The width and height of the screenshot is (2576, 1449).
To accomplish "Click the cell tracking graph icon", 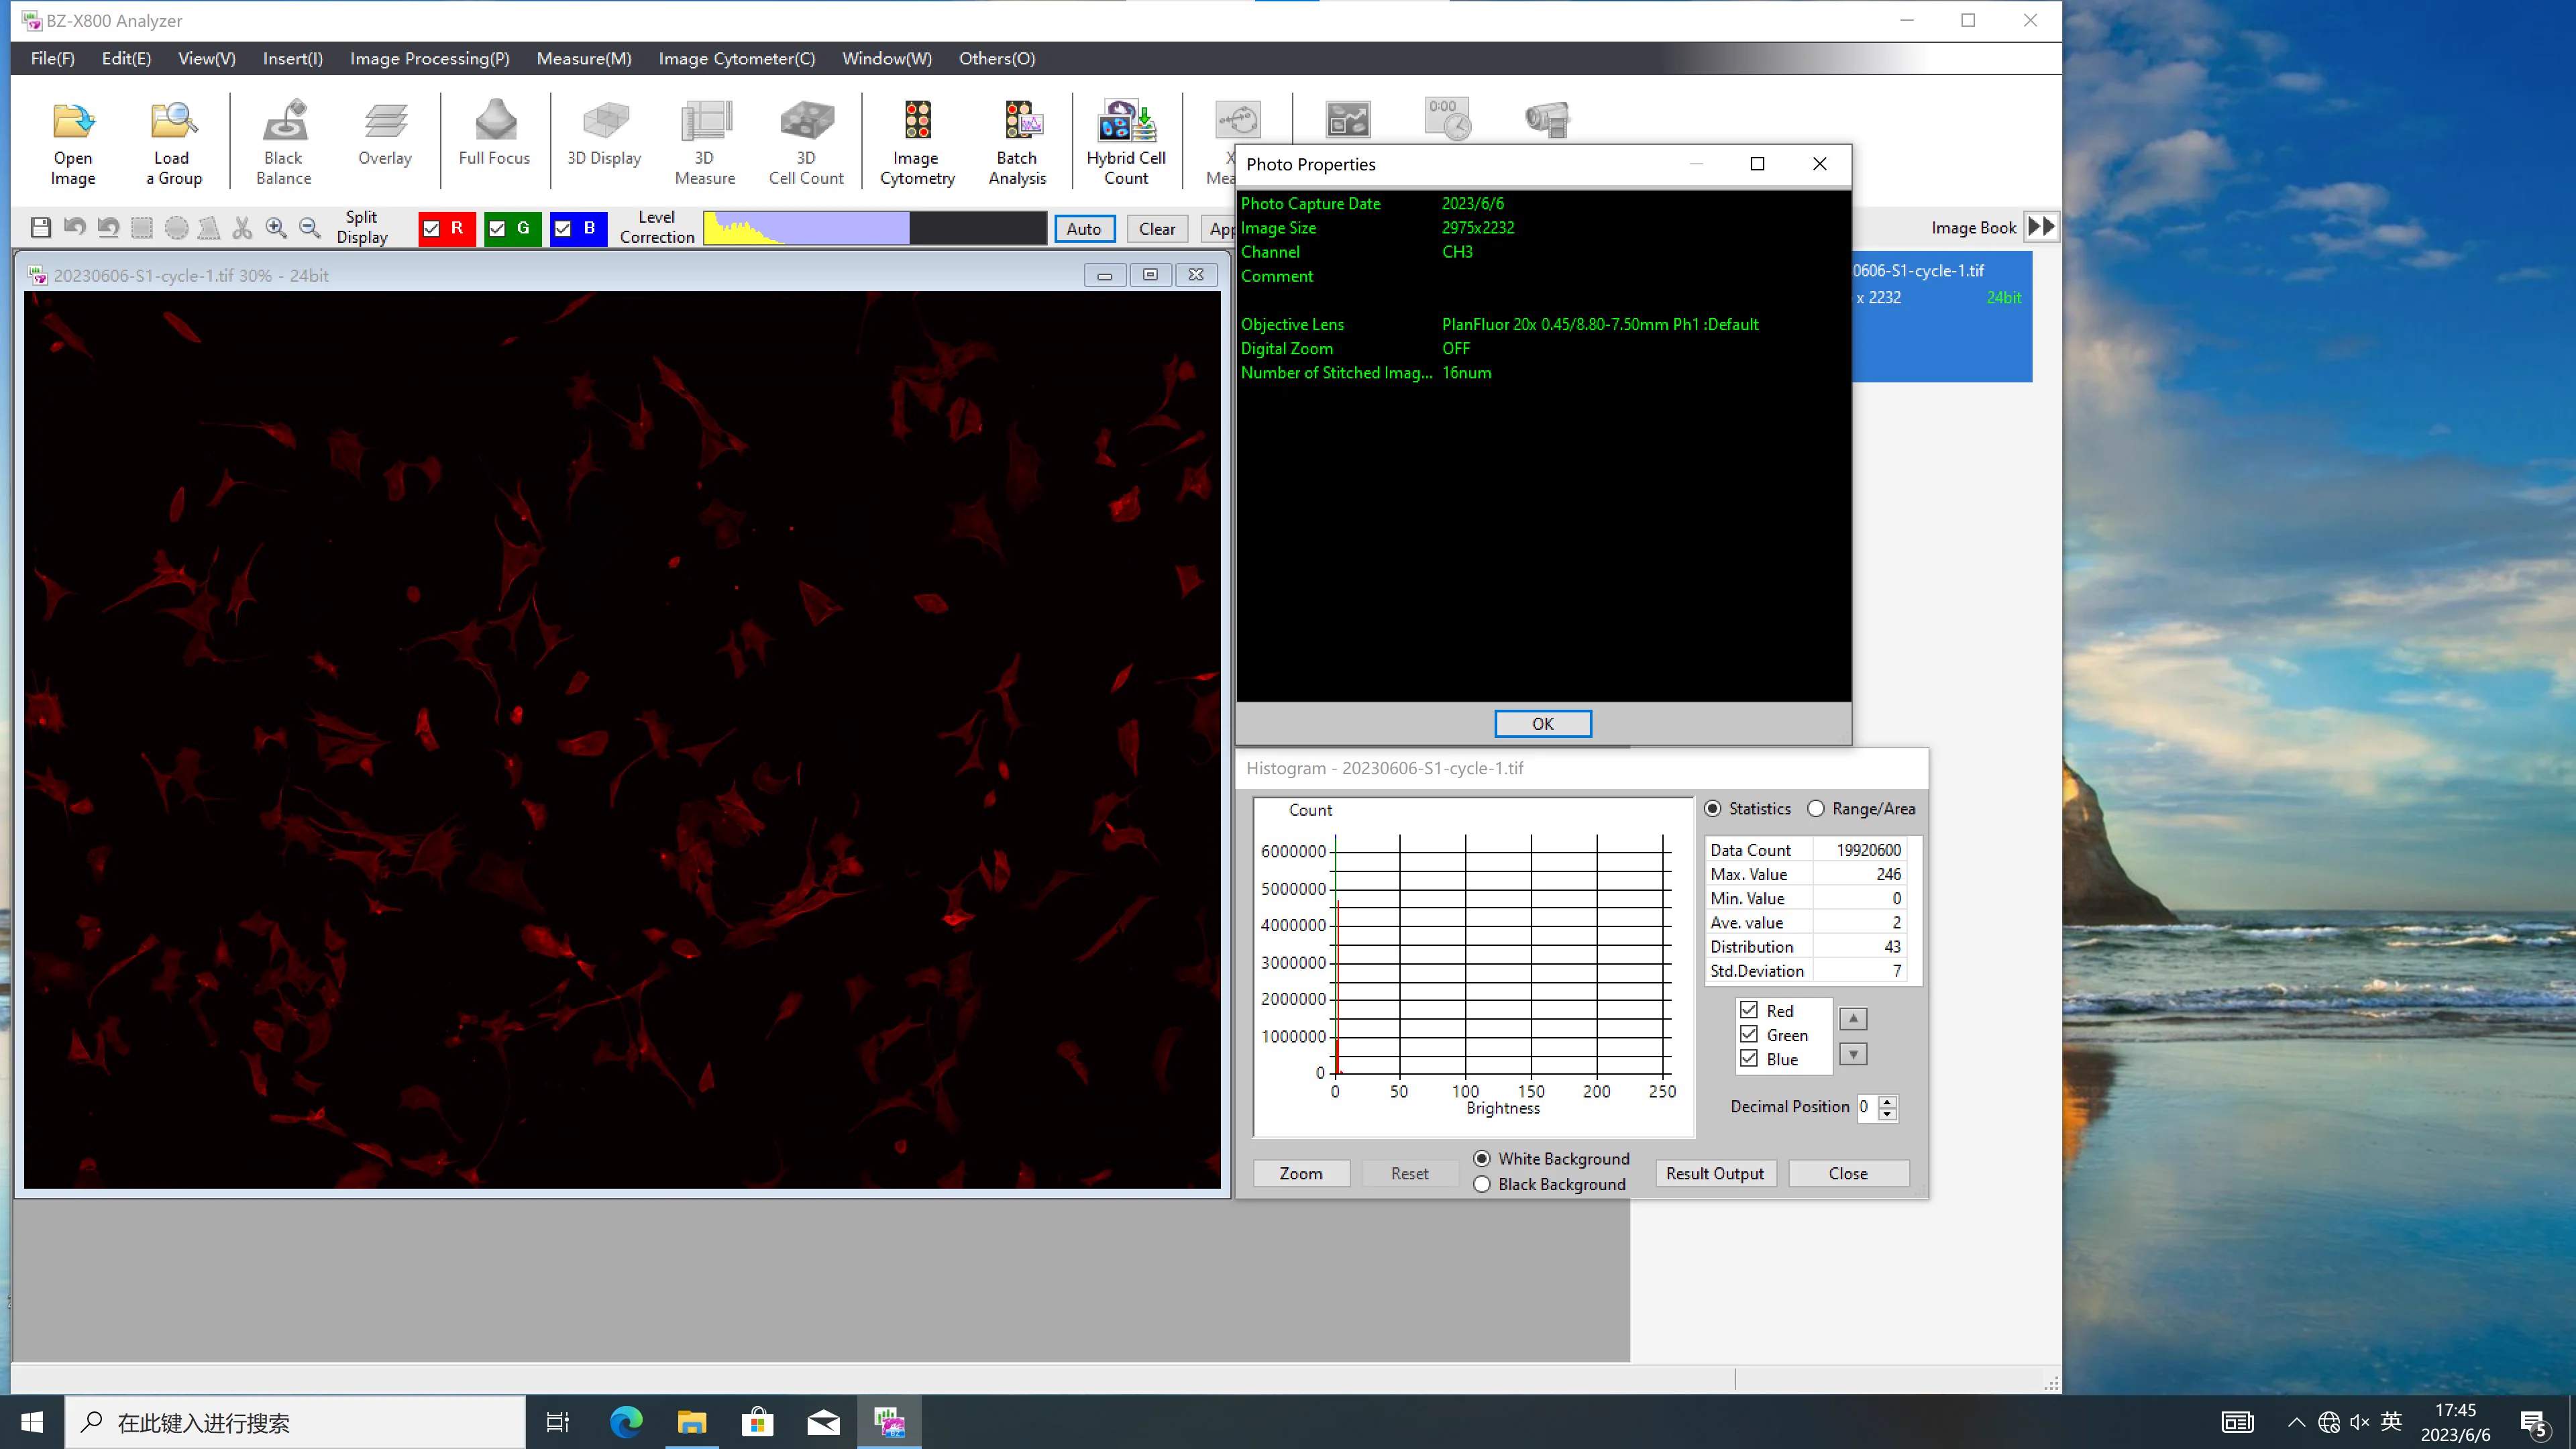I will [1347, 120].
